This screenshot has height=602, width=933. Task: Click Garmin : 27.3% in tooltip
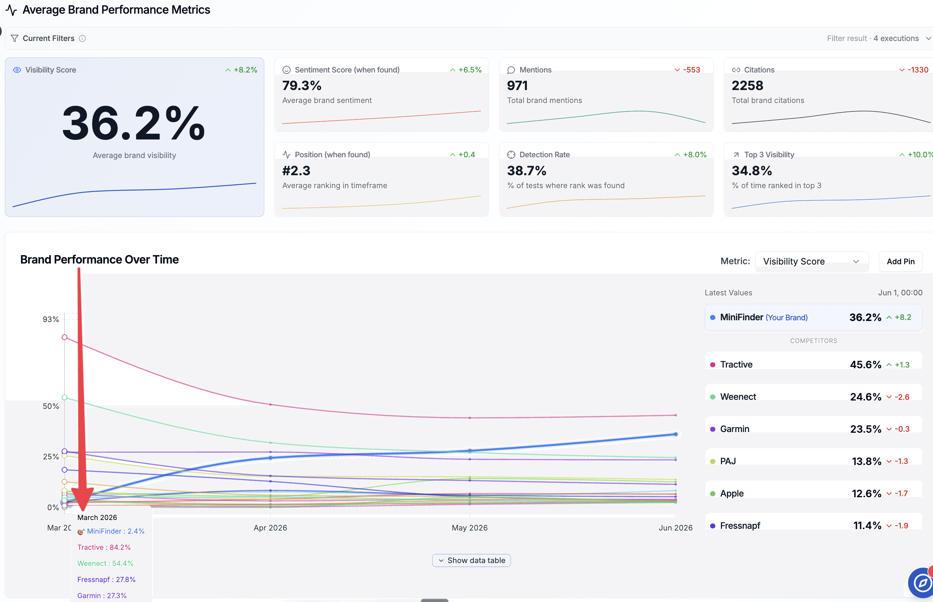click(x=102, y=596)
